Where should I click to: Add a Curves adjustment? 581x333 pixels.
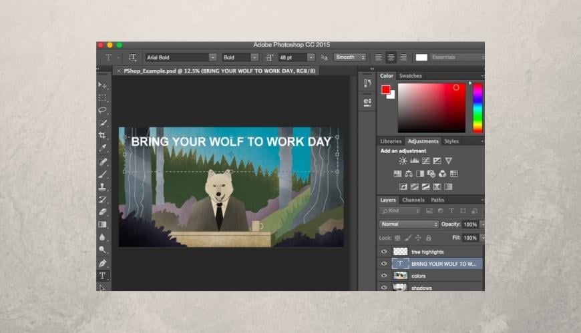point(426,161)
